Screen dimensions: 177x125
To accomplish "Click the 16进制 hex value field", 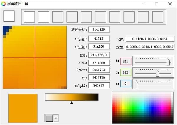I will 99,47.
